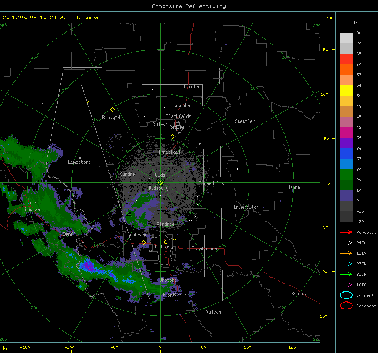The width and height of the screenshot is (378, 353).
Task: Click the cyan current ellipse icon
Action: tap(346, 295)
